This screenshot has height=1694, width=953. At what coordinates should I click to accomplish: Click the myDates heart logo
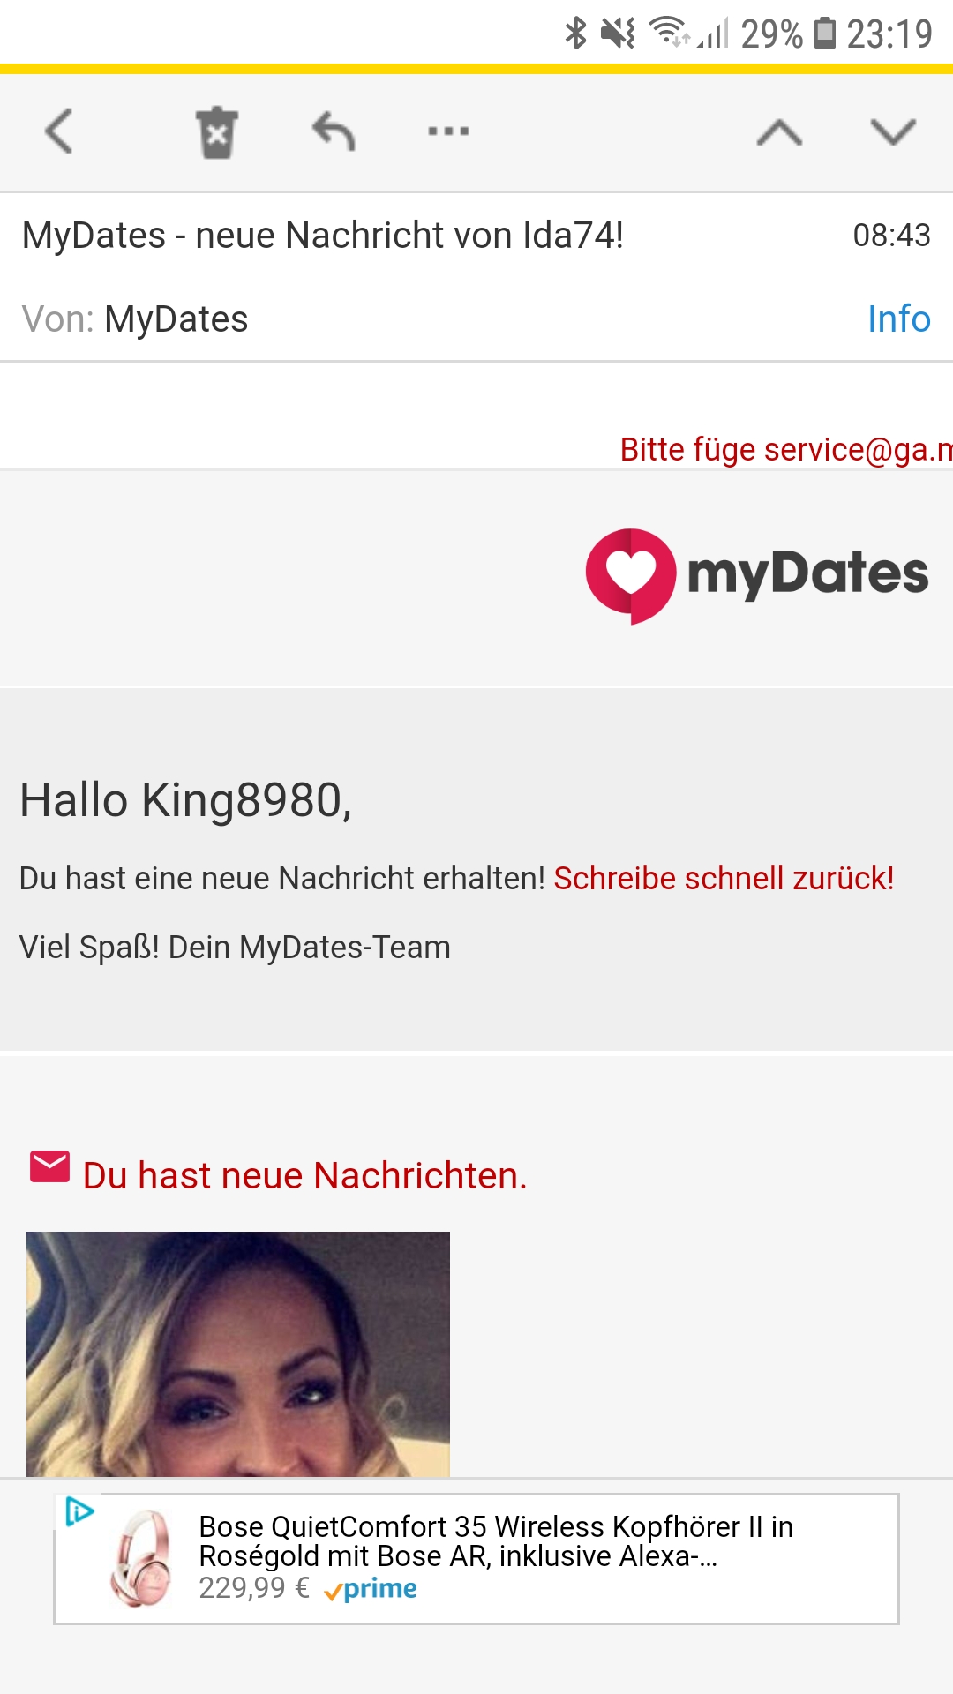pos(630,575)
